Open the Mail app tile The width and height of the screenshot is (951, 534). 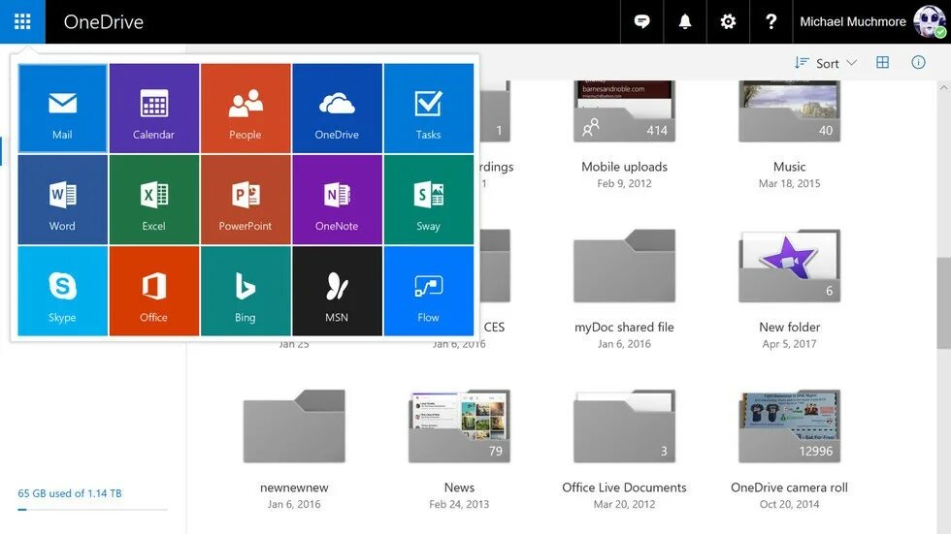62,109
